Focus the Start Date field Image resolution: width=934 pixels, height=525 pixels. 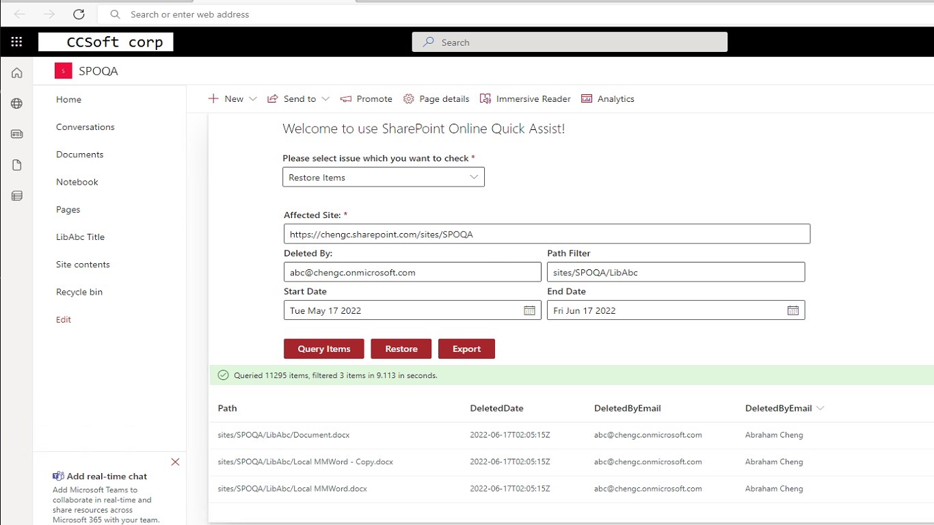tap(412, 310)
